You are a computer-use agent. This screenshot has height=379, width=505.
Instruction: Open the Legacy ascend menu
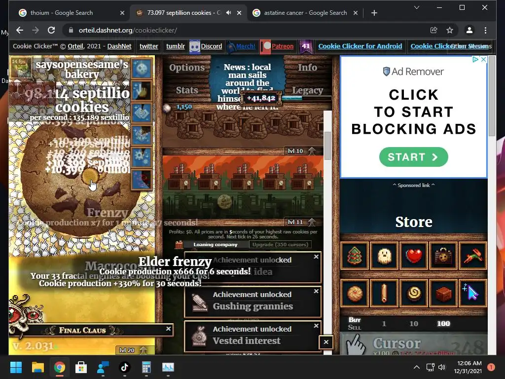click(x=308, y=91)
